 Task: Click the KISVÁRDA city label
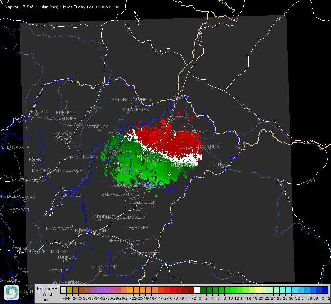[x=177, y=118]
